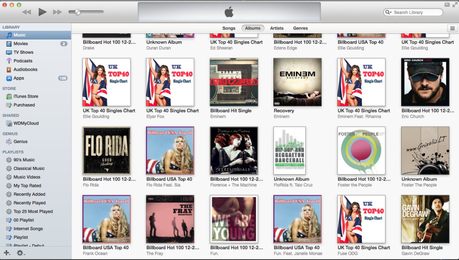The height and width of the screenshot is (260, 459).
Task: Open the FloRida ft. Taio Cruz album cover
Action: point(290,151)
